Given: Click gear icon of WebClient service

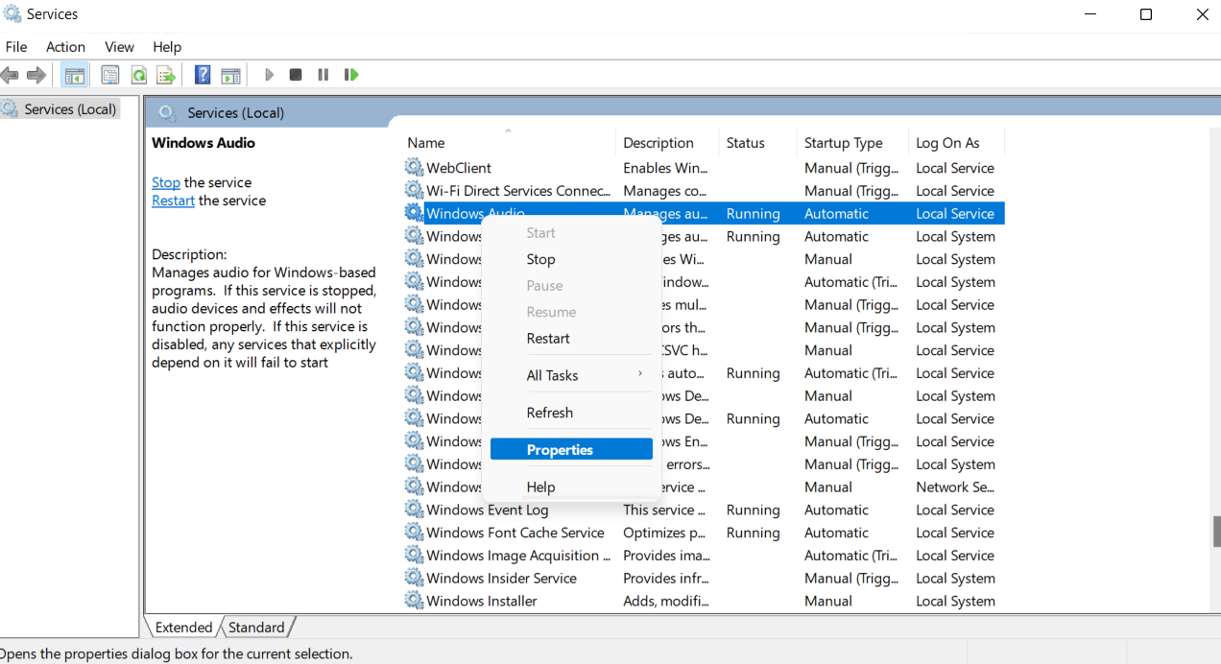Looking at the screenshot, I should pos(414,168).
